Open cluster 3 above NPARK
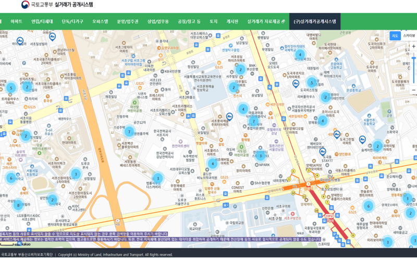This screenshot has width=417, height=258. (261, 156)
